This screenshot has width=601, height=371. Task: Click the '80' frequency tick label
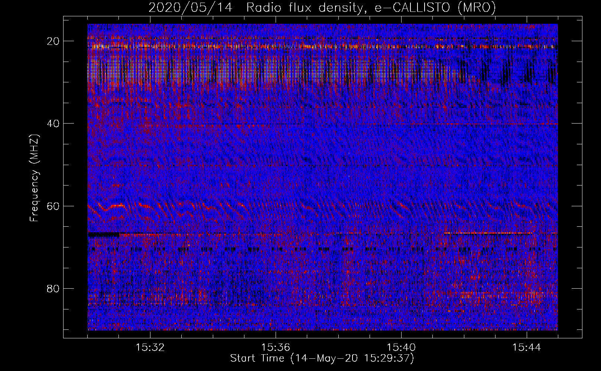pos(53,288)
